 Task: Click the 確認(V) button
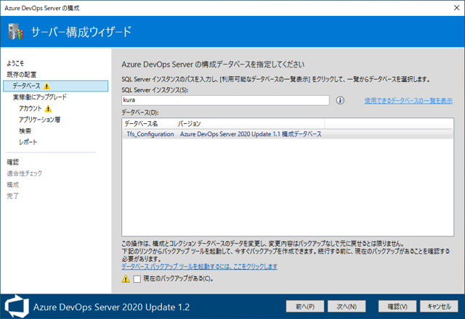pyautogui.click(x=397, y=307)
